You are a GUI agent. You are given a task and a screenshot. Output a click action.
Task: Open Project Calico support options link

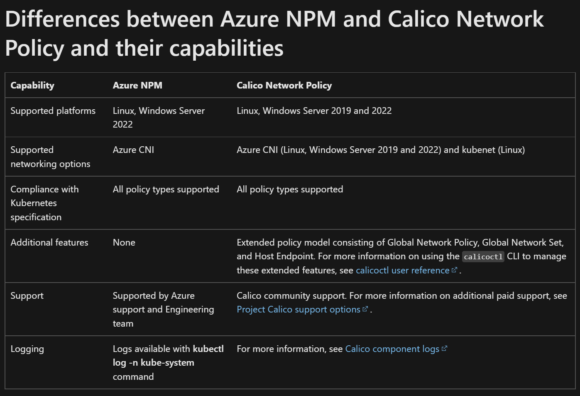click(299, 310)
